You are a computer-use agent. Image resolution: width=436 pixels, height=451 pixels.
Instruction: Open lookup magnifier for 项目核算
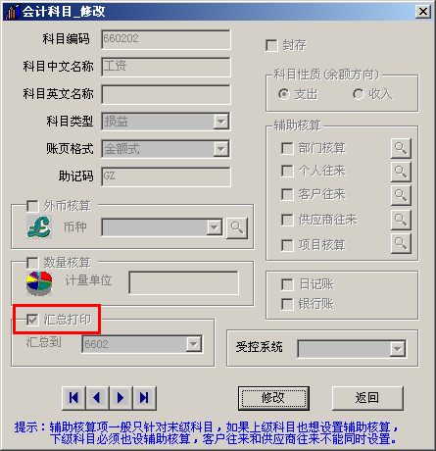(x=401, y=243)
